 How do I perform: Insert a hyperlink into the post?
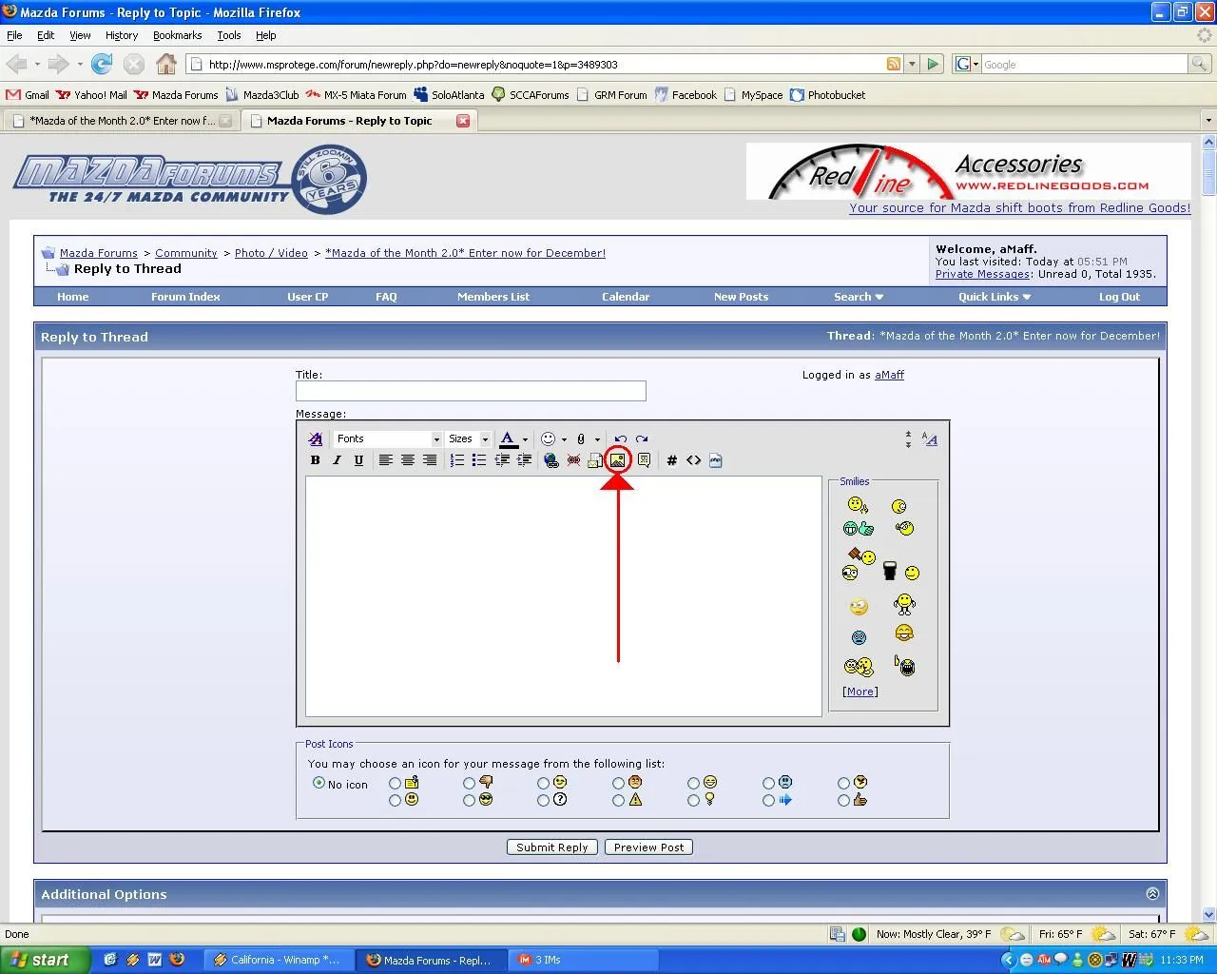(x=551, y=460)
